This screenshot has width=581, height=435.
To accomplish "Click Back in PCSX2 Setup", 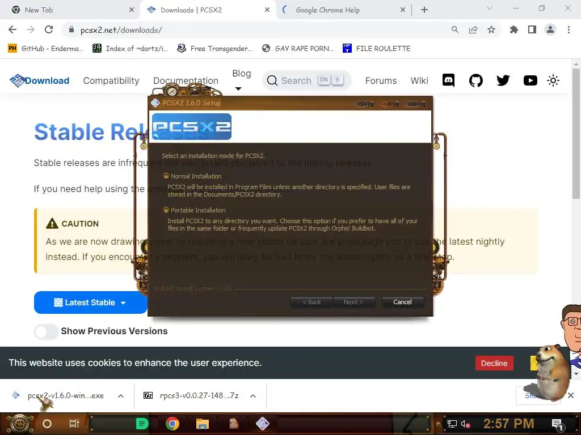I will [311, 302].
